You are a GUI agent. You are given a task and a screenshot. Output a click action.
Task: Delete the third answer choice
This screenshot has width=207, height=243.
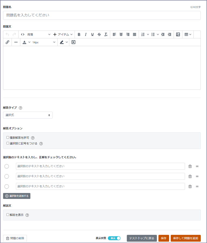pyautogui.click(x=190, y=187)
